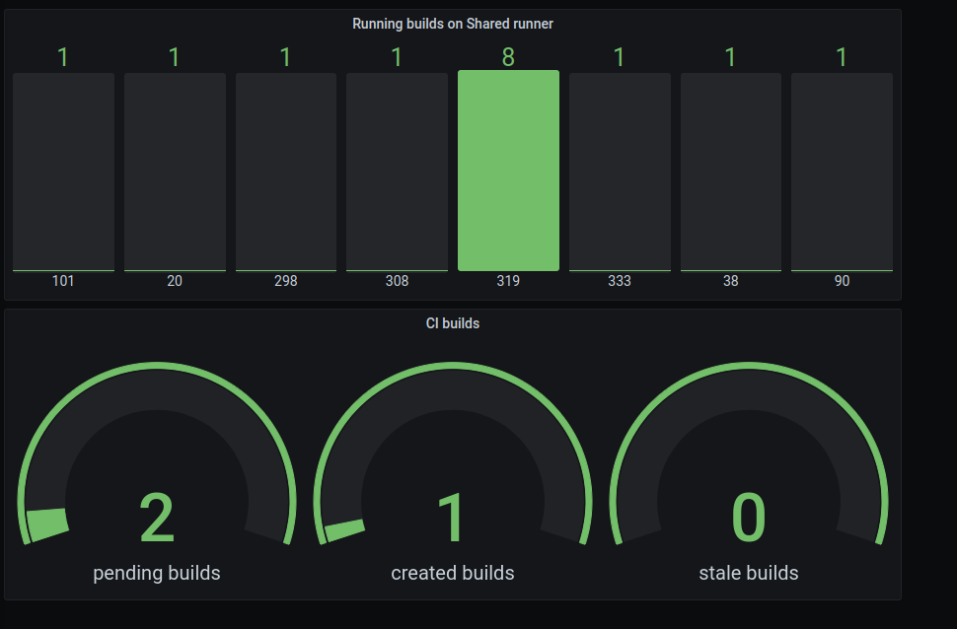Screen dimensions: 957x629
Task: Select the created builds gauge
Action: [x=452, y=463]
